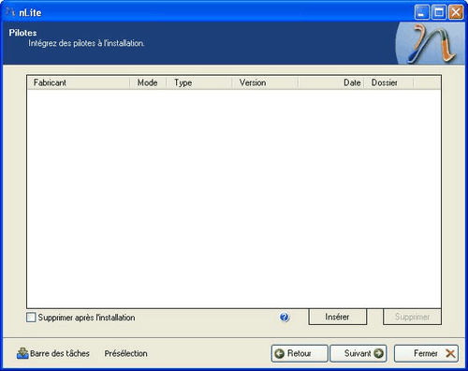Enable Supprimer après l'installation checkbox
This screenshot has height=371, width=468.
point(31,318)
